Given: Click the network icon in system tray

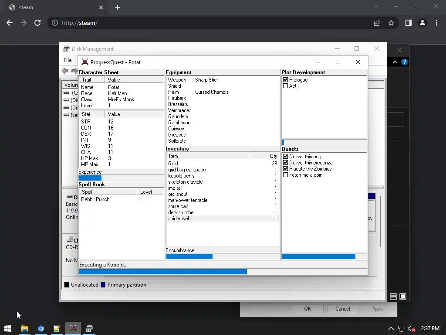Looking at the screenshot, I should tap(401, 328).
